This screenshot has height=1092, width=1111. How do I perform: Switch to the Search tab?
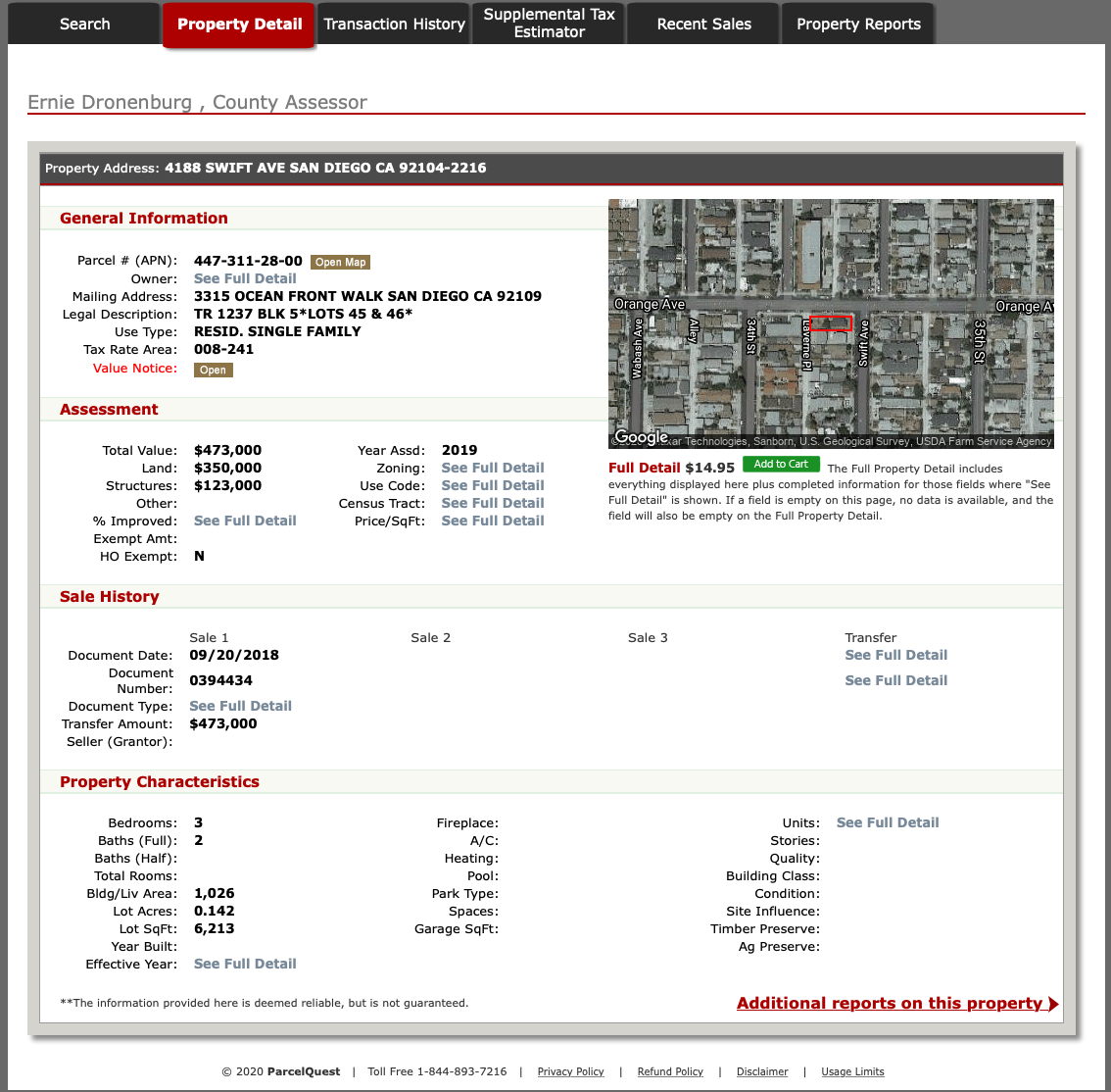point(84,23)
